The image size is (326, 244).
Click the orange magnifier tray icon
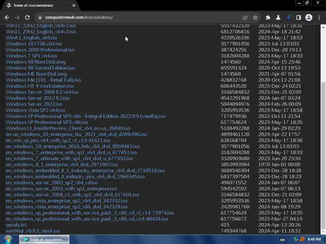click(302, 239)
